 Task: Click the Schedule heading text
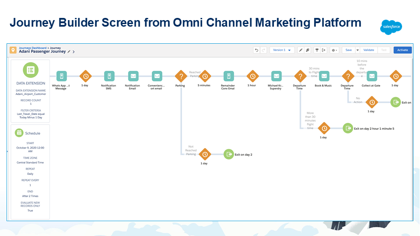pos(33,133)
